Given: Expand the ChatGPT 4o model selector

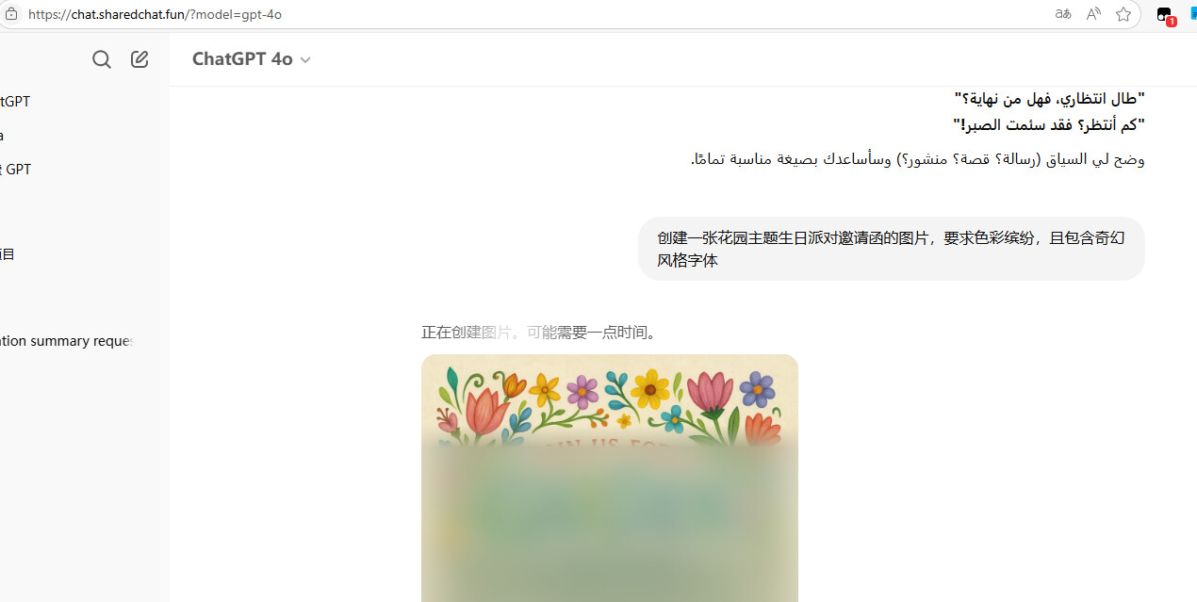Looking at the screenshot, I should 251,58.
